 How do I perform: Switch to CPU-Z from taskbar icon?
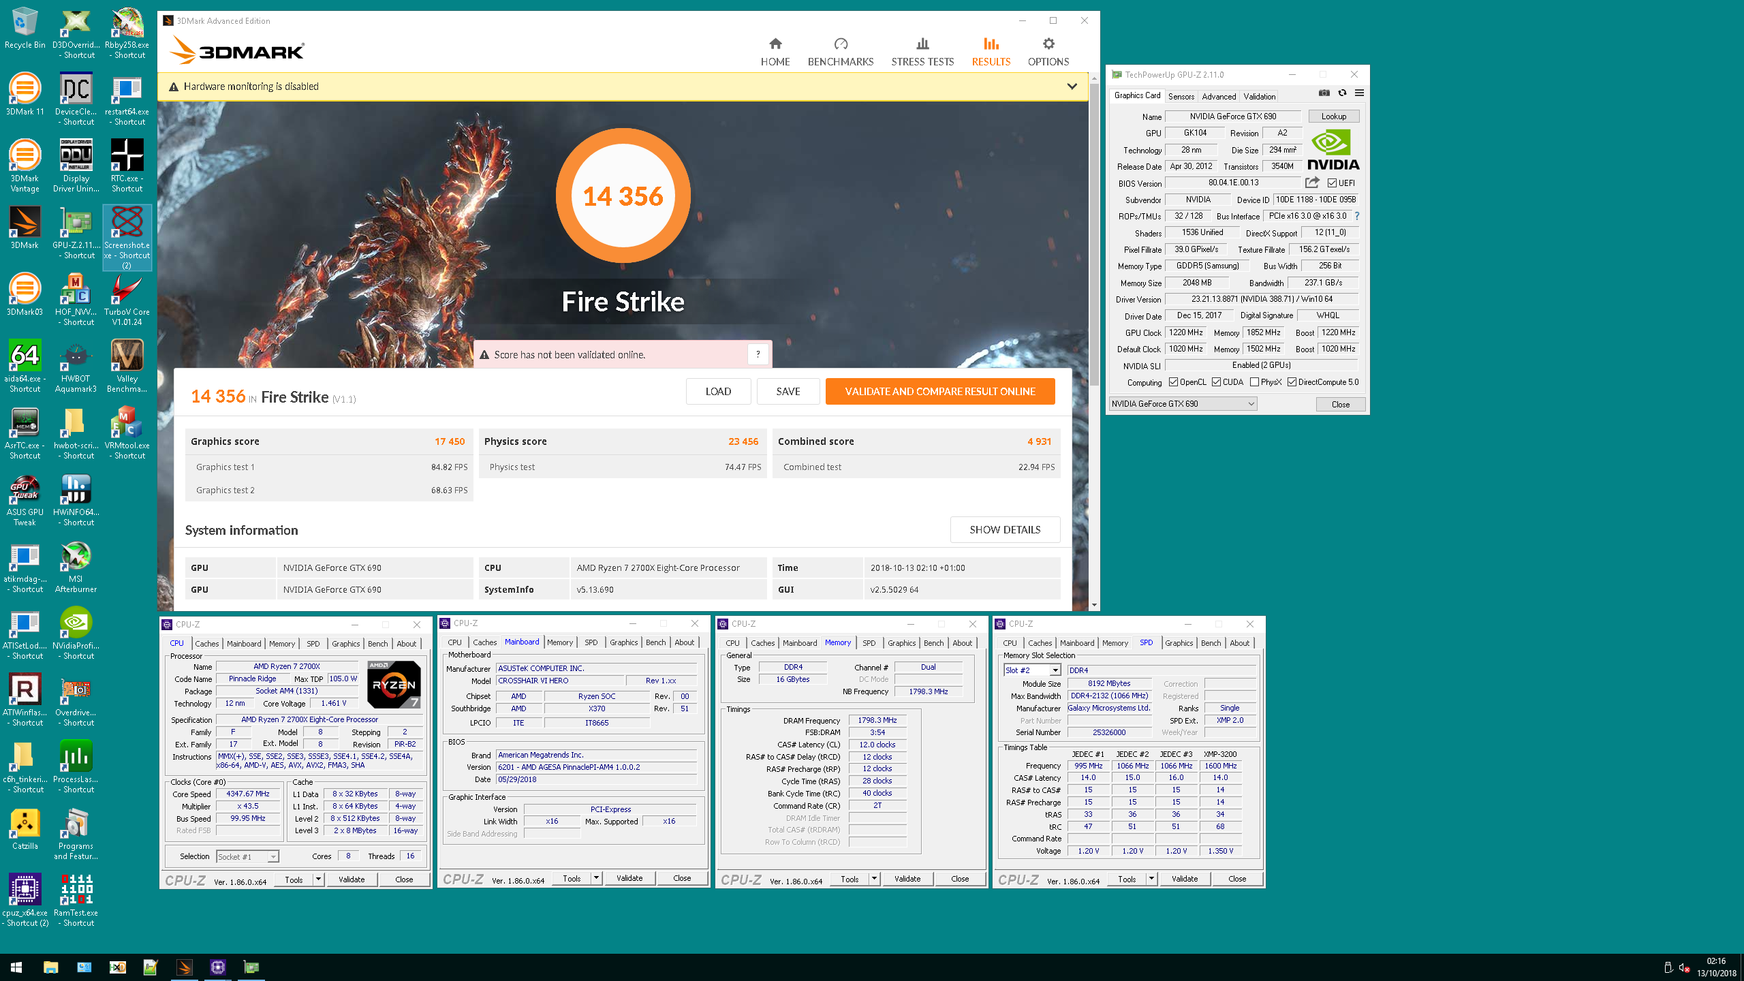pyautogui.click(x=218, y=967)
